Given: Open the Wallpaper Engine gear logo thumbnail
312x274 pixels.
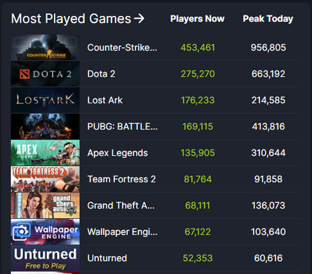Looking at the screenshot, I should coord(45,232).
